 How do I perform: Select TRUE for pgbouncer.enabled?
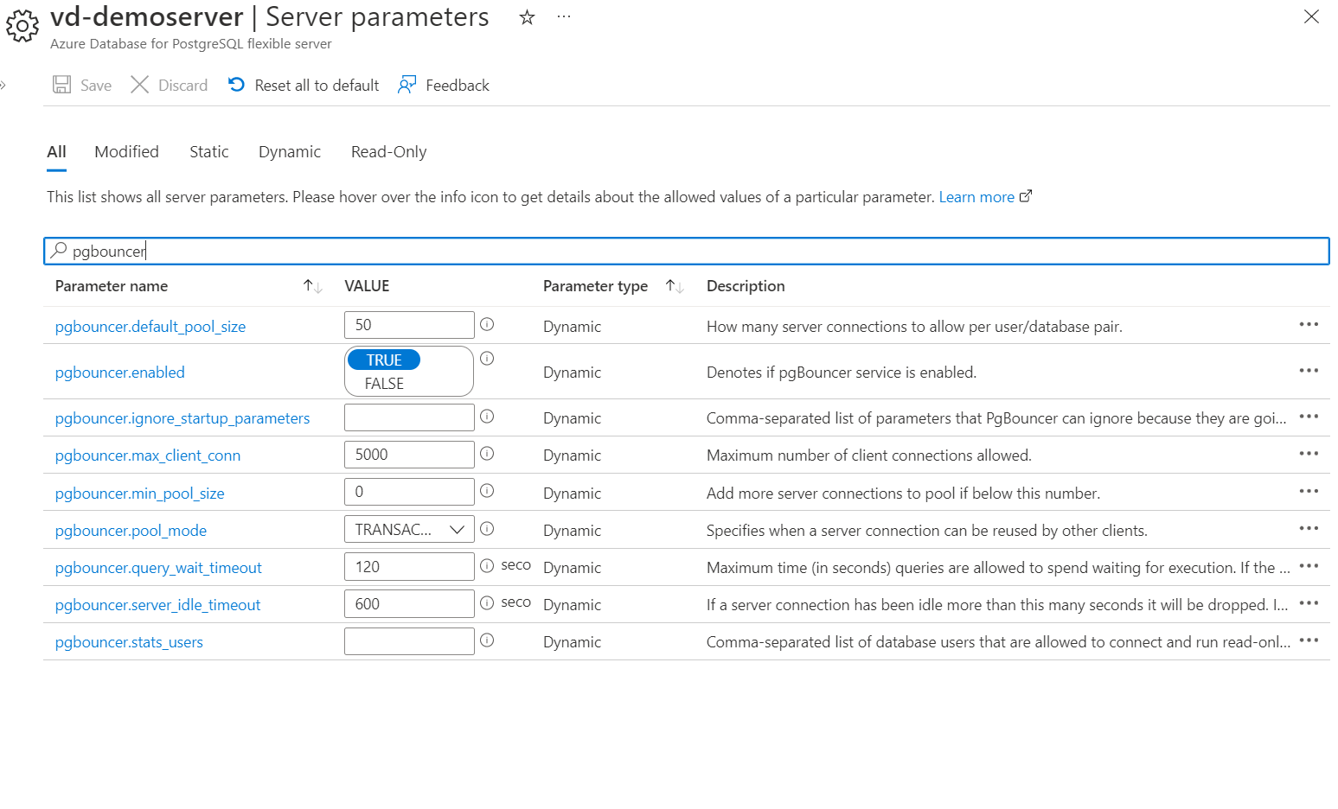pos(384,360)
